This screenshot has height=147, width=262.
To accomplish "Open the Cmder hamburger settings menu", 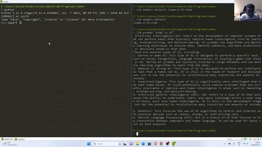I will [x=260, y=139].
